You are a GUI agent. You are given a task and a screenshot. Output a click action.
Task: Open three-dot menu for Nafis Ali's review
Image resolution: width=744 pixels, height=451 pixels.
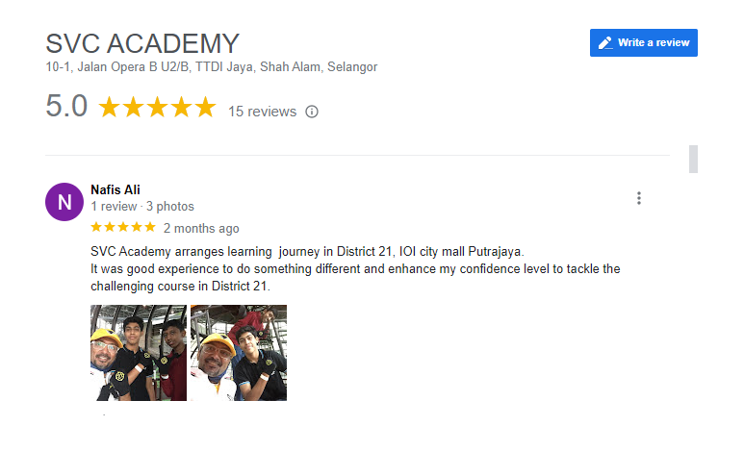pyautogui.click(x=639, y=198)
